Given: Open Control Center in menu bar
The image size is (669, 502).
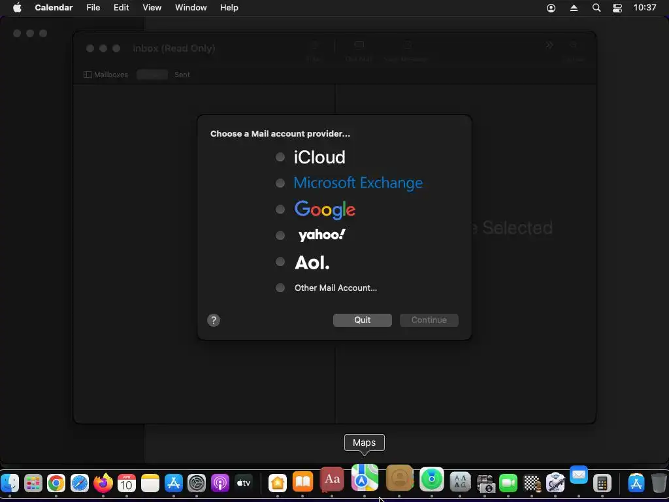Looking at the screenshot, I should (x=617, y=8).
